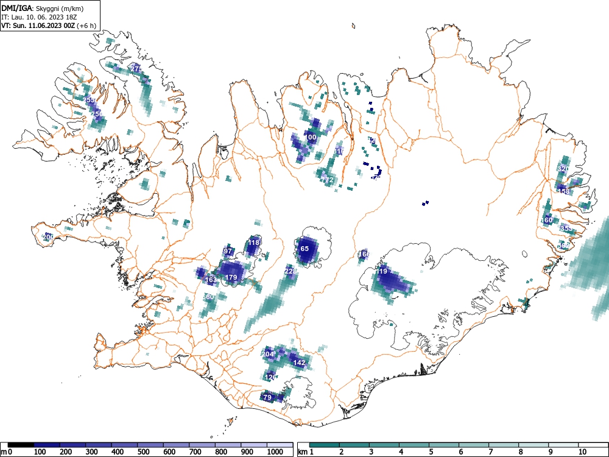Click the '700' tick label in the legend
Viewport: 609px width, 457px height.
[x=195, y=452]
